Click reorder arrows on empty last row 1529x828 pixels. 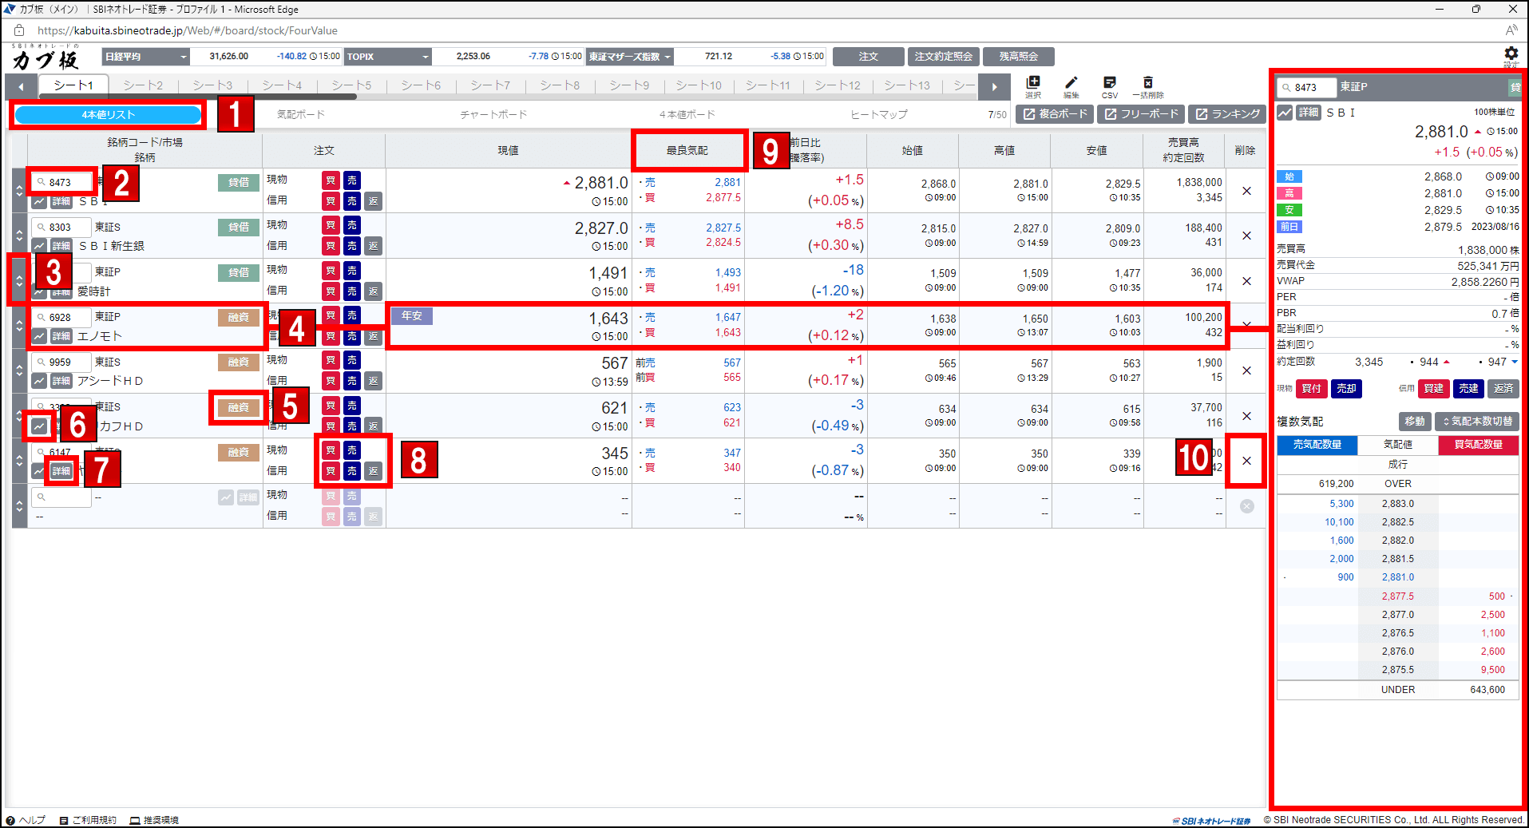tap(19, 505)
